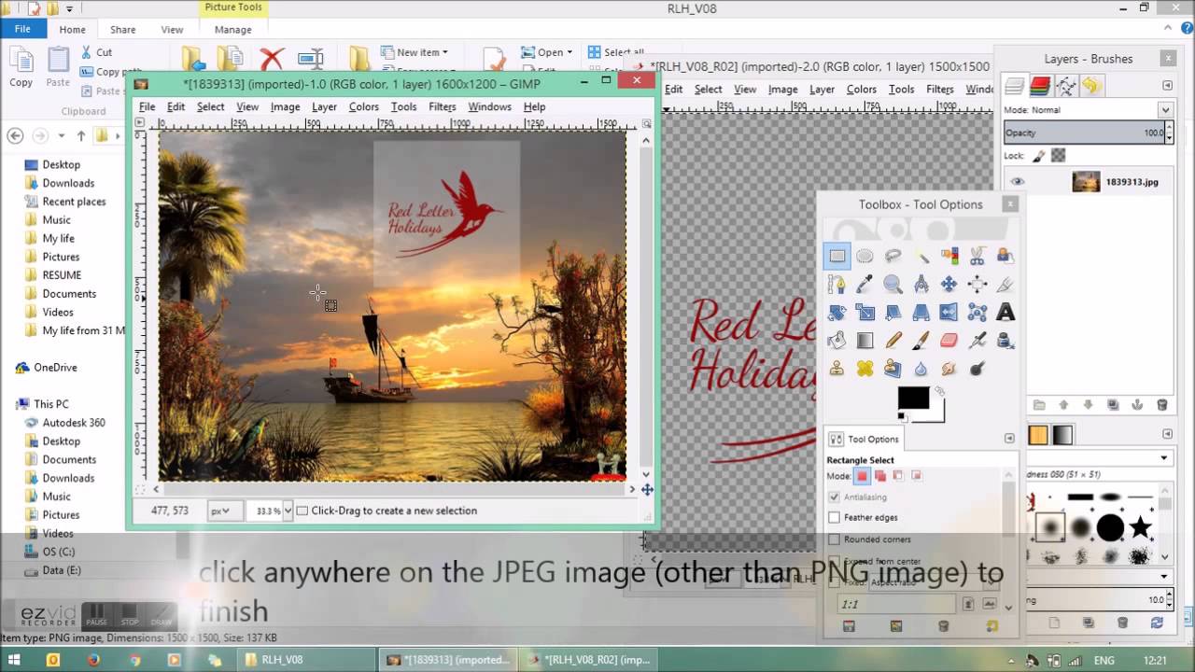Select the Rotate tool
This screenshot has width=1195, height=672.
point(837,313)
